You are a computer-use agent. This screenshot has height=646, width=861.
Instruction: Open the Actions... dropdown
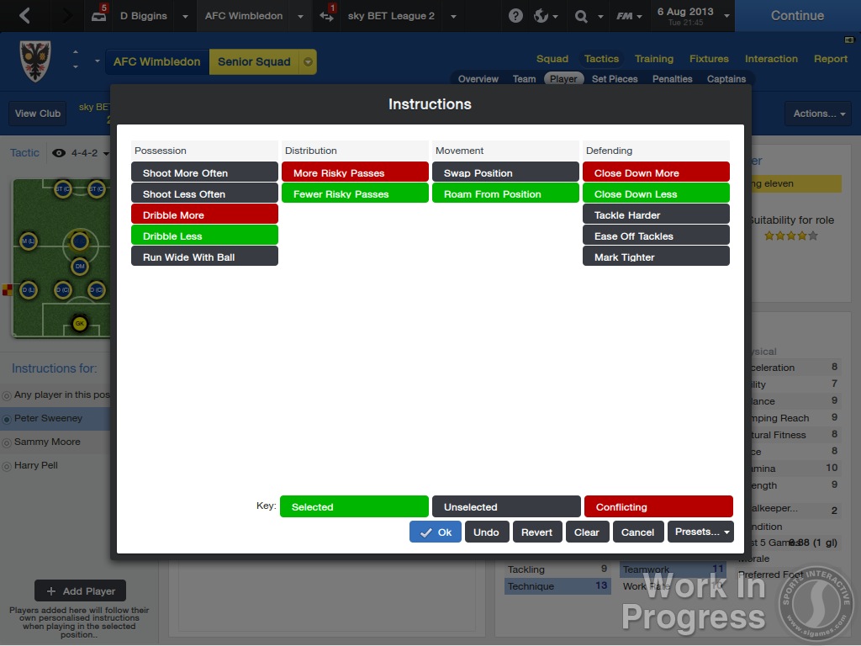point(816,113)
